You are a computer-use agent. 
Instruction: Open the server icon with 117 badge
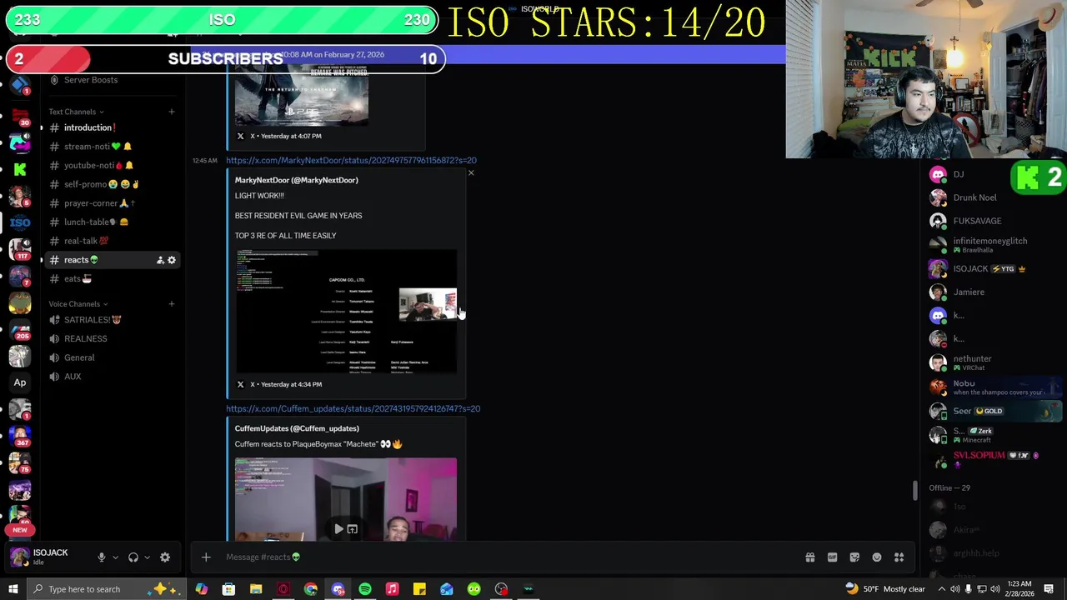click(20, 248)
